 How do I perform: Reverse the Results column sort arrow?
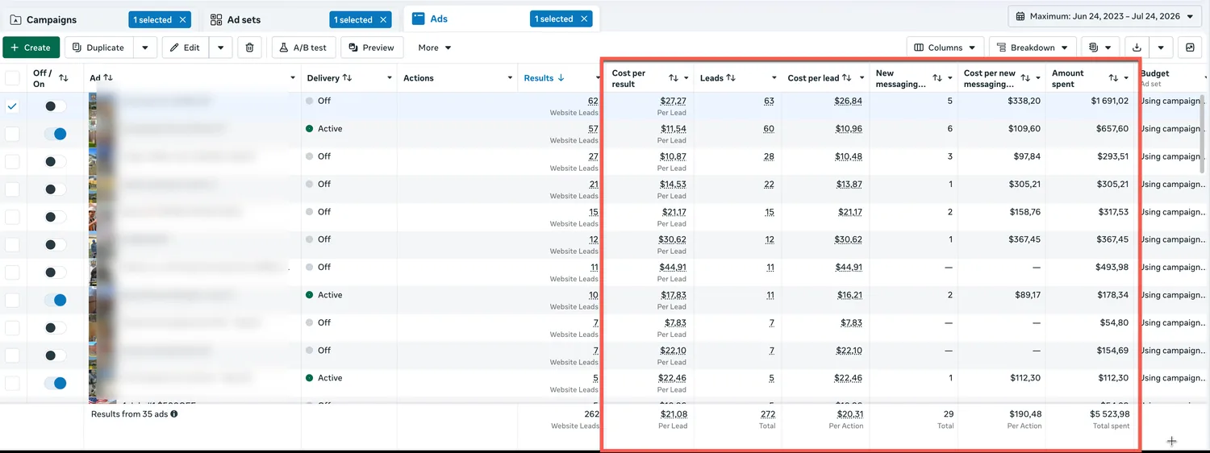(561, 78)
